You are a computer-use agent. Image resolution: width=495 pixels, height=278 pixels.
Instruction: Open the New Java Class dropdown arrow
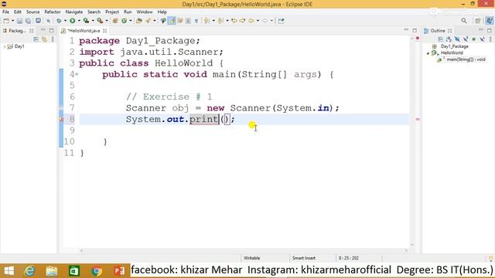tap(131, 21)
